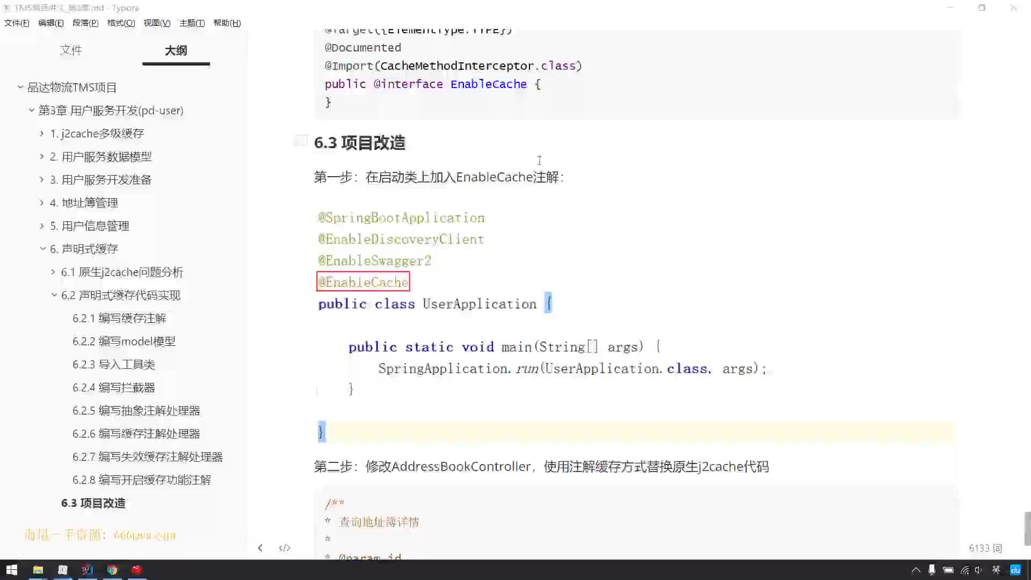Open volume tray icon
Screen dimensions: 1031x580
click(979, 570)
